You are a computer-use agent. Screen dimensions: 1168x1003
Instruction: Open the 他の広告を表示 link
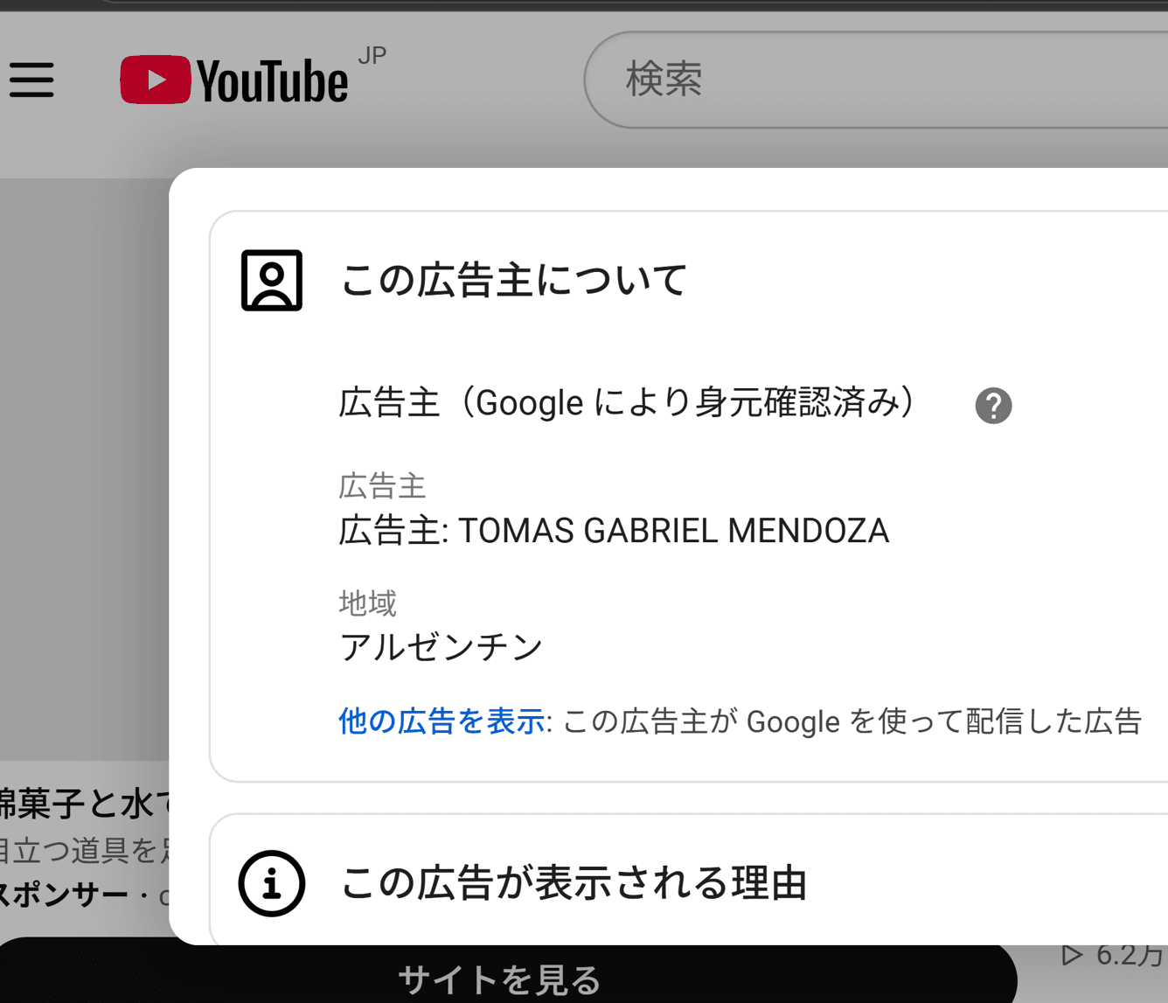tap(441, 721)
